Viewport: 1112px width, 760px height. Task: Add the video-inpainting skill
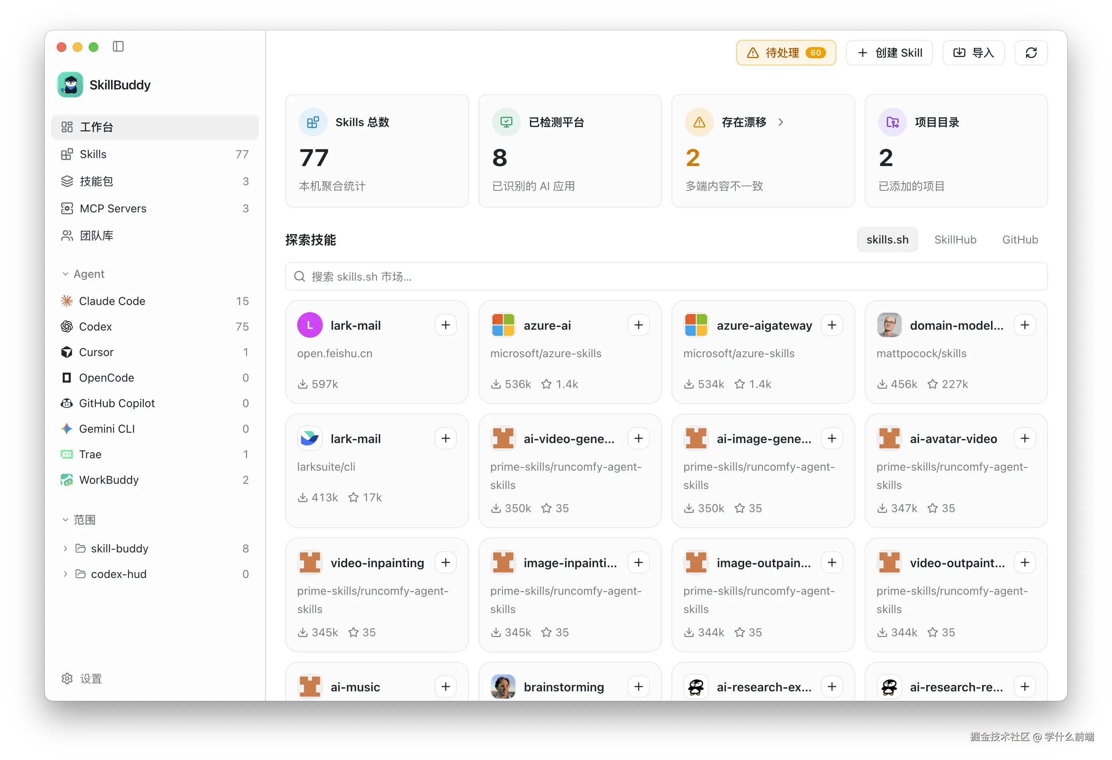point(445,562)
